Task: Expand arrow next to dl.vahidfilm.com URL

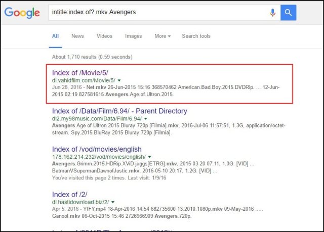Action: click(x=119, y=80)
